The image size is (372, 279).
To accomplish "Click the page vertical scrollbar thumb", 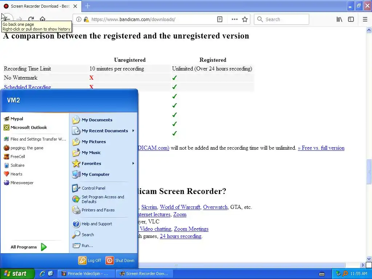I will click(x=369, y=171).
